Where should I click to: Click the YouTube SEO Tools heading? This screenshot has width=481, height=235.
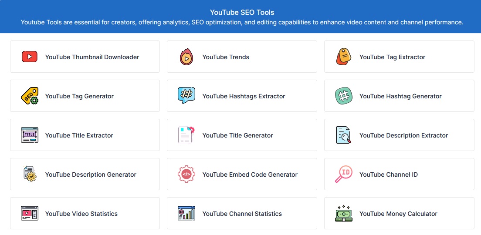pos(242,12)
